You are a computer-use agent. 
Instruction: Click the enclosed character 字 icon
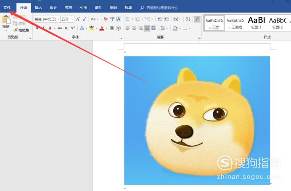[118, 28]
